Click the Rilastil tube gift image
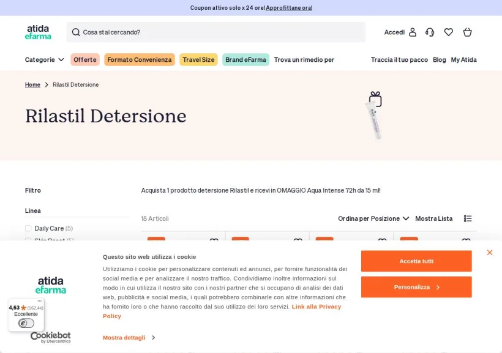 pos(374,116)
